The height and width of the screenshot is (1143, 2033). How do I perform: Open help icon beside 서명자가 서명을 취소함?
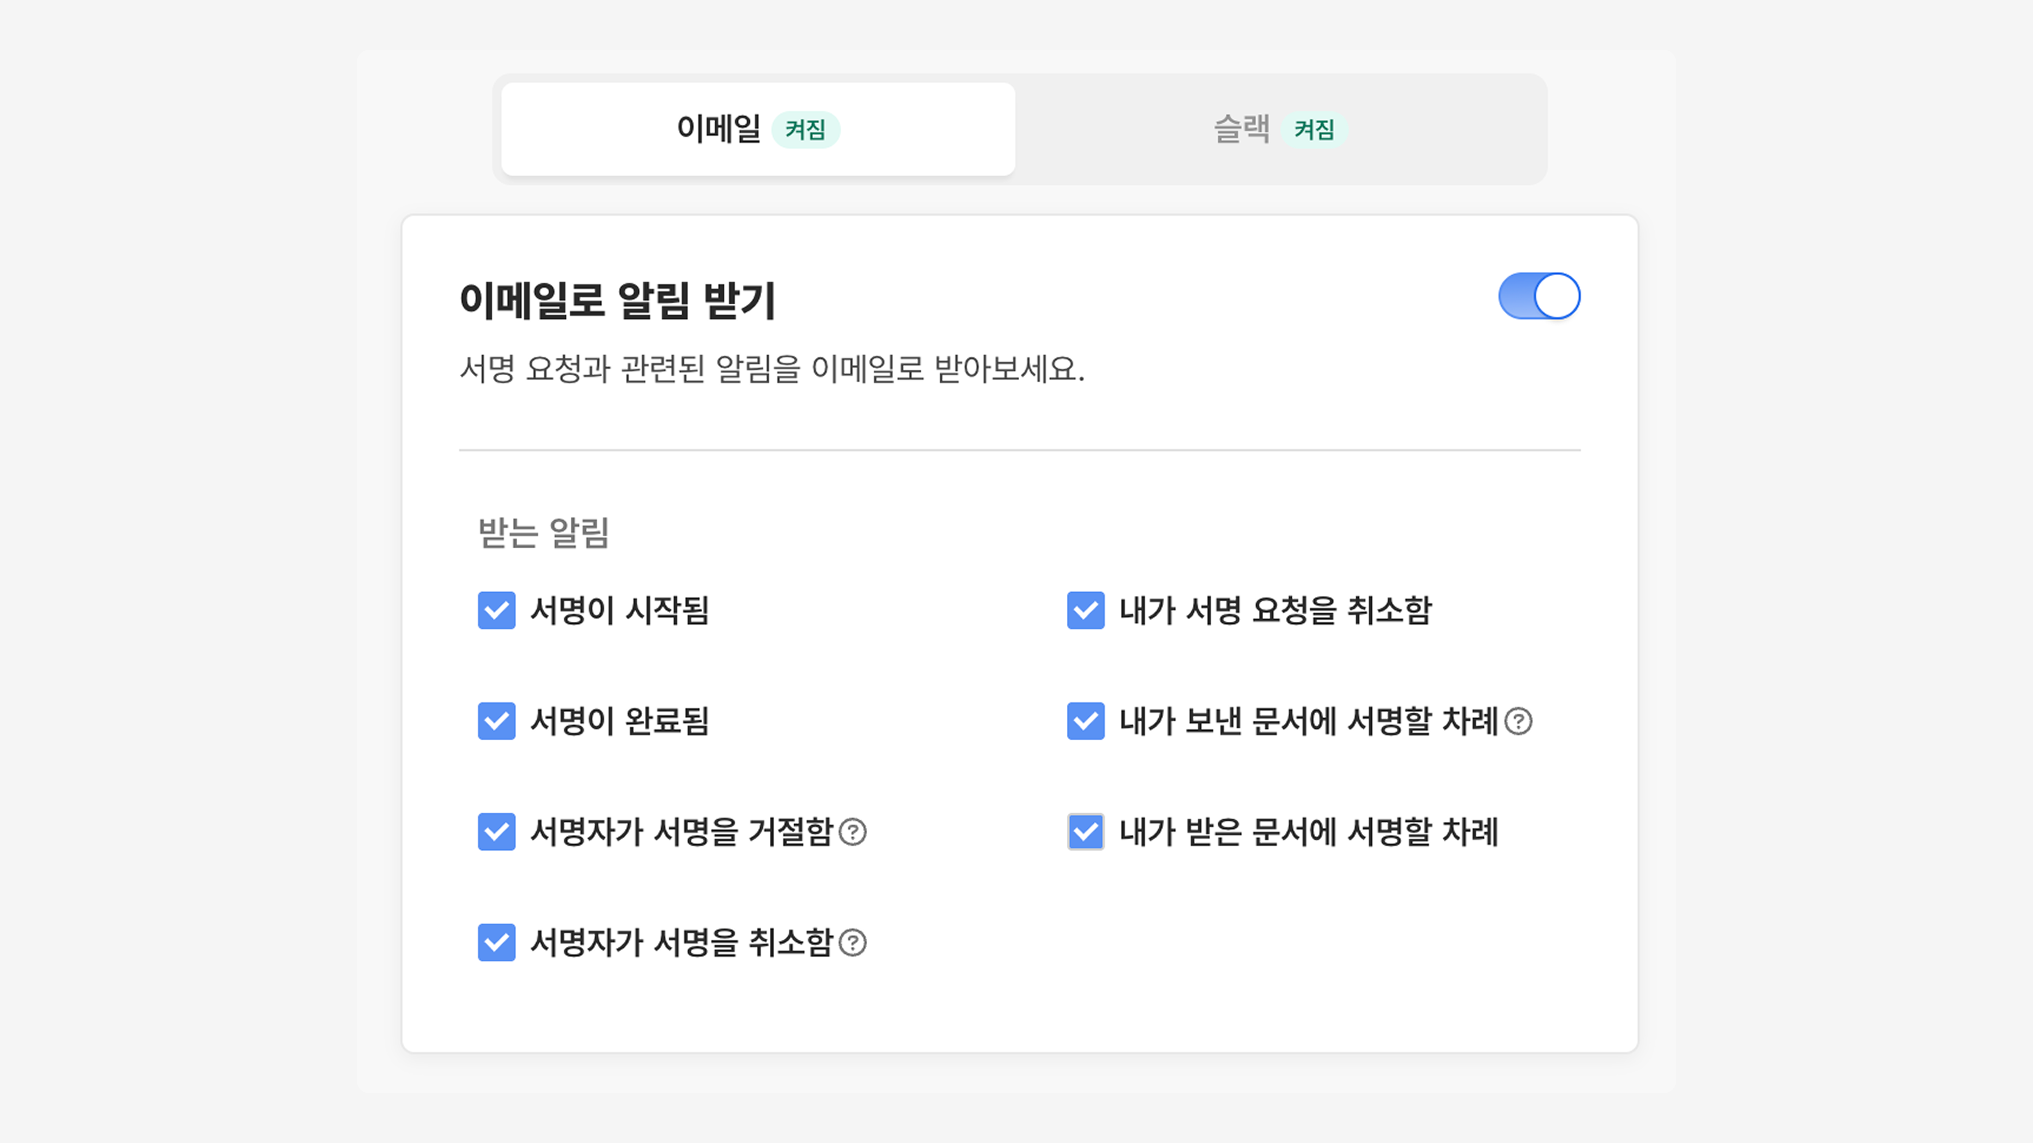click(852, 942)
